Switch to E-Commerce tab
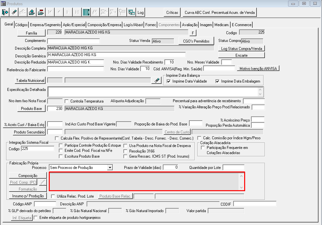The image size is (322, 225). coord(242,25)
